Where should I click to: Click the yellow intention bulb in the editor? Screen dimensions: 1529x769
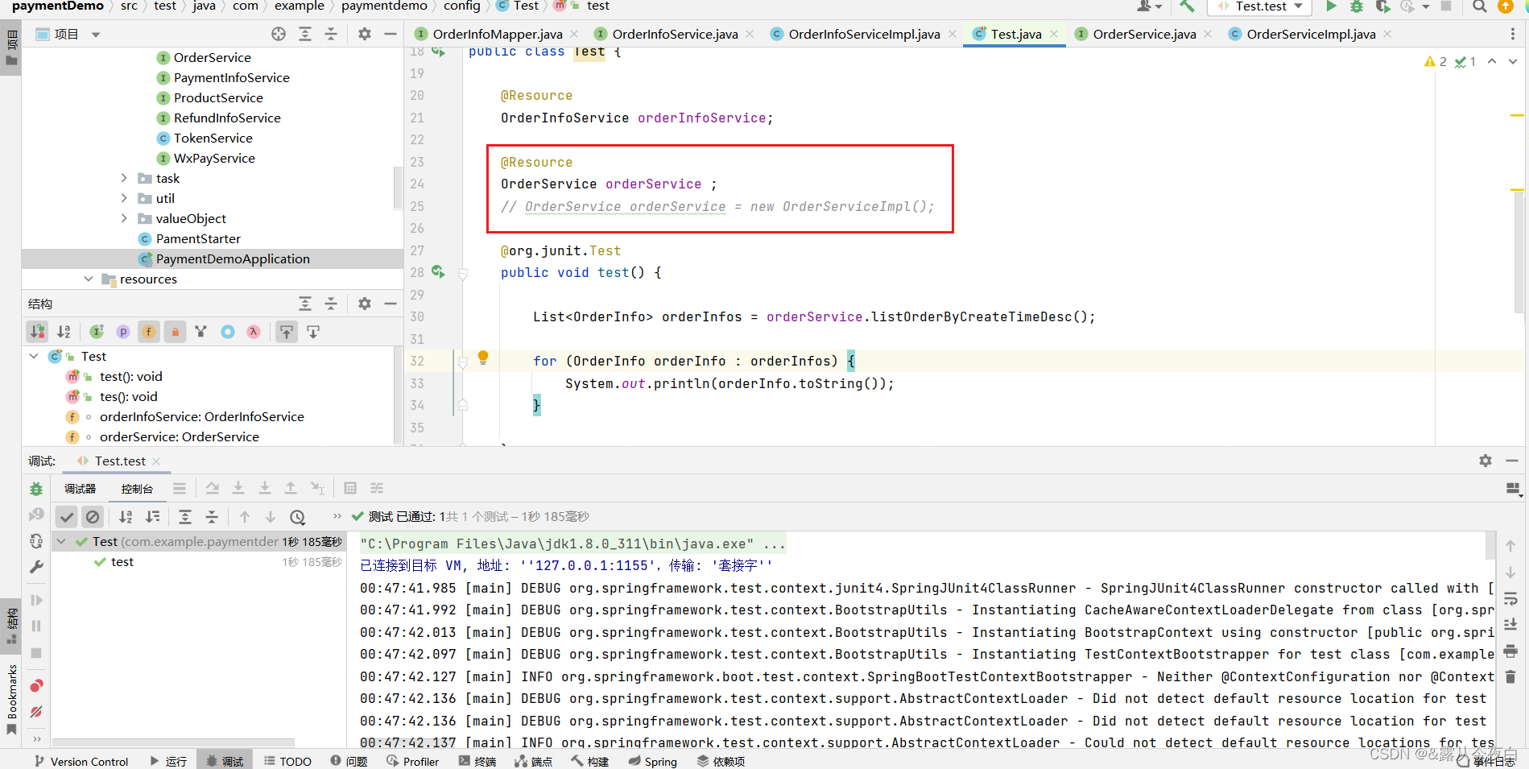tap(482, 358)
